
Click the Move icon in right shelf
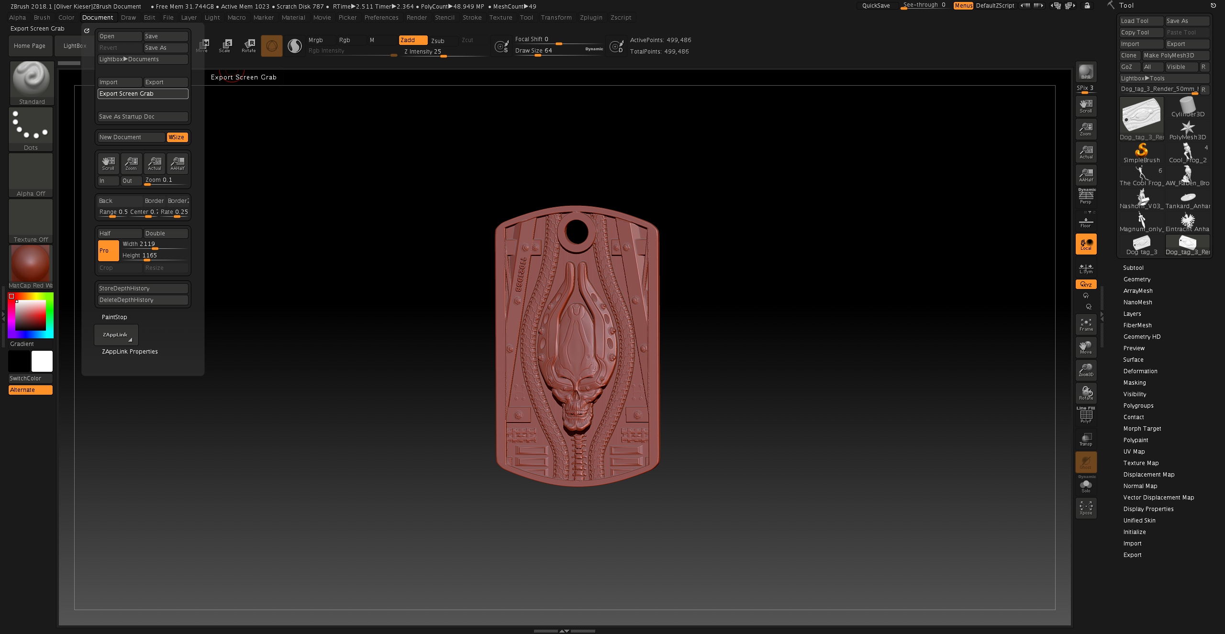coord(1086,348)
